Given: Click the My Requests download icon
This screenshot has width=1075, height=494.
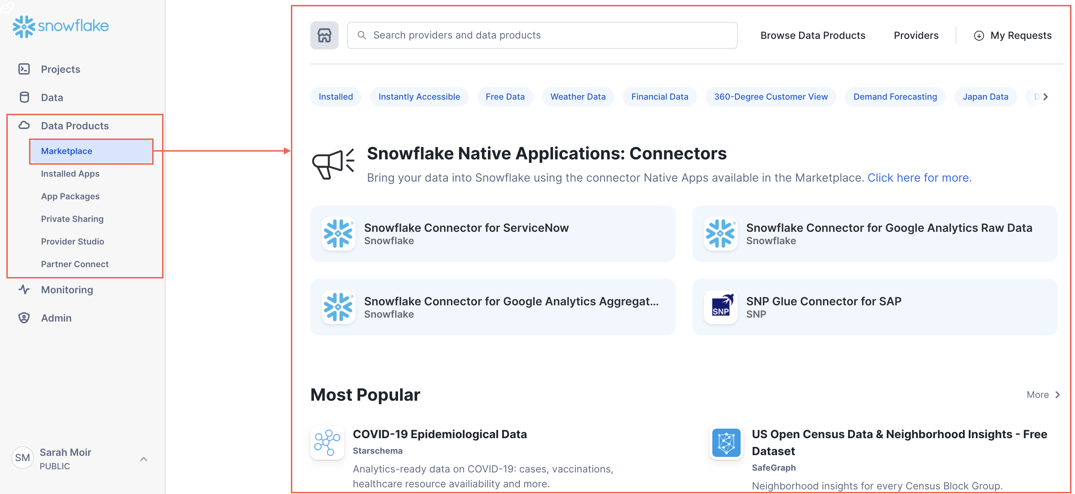Looking at the screenshot, I should [x=979, y=35].
